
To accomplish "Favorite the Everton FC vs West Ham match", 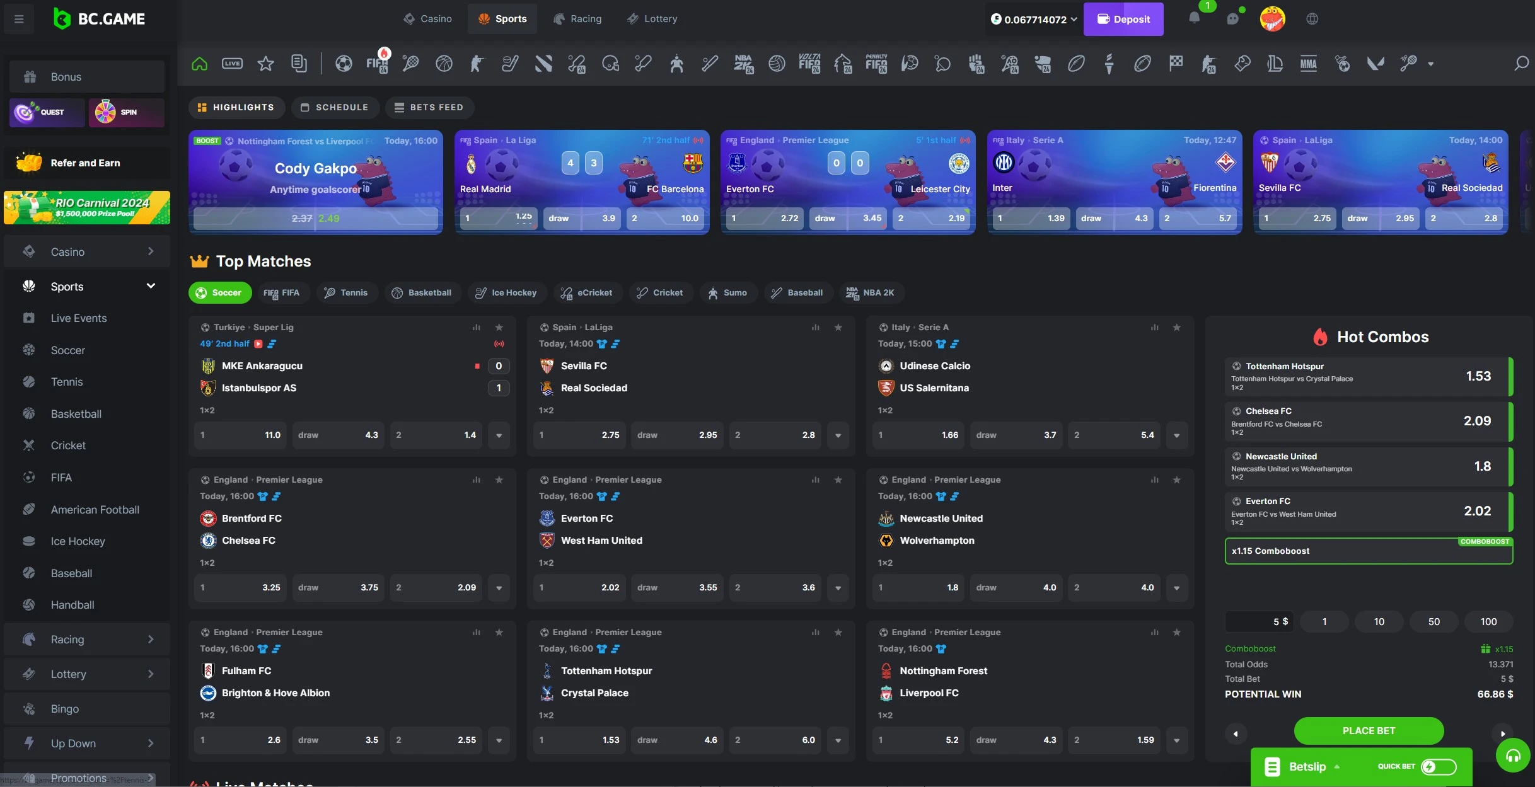I will [838, 480].
